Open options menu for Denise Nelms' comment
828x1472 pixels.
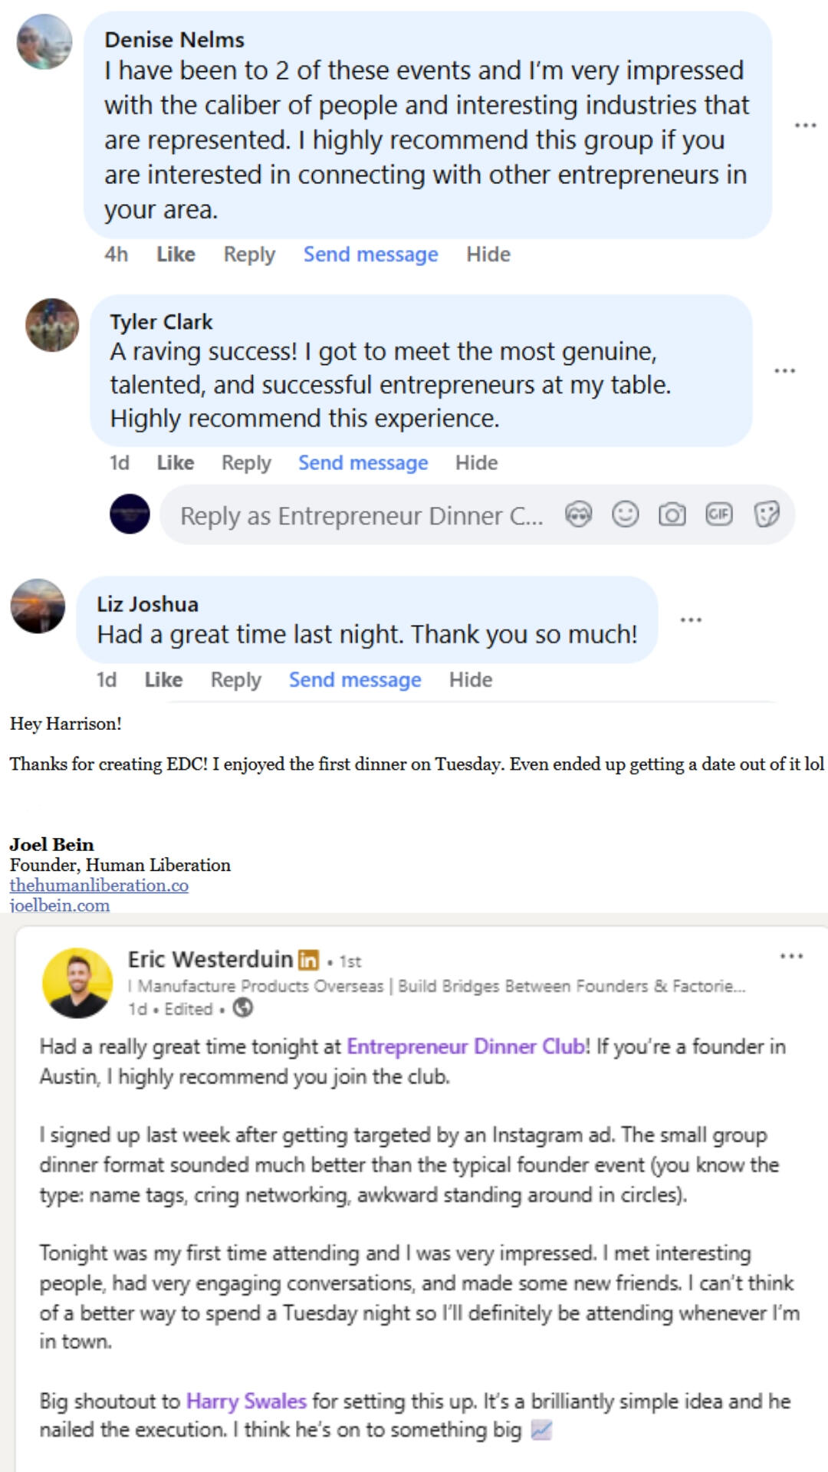805,125
